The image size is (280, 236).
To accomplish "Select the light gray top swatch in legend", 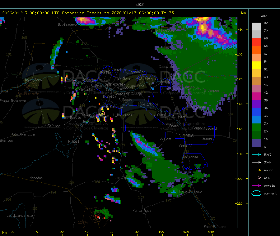I will pyautogui.click(x=256, y=27).
